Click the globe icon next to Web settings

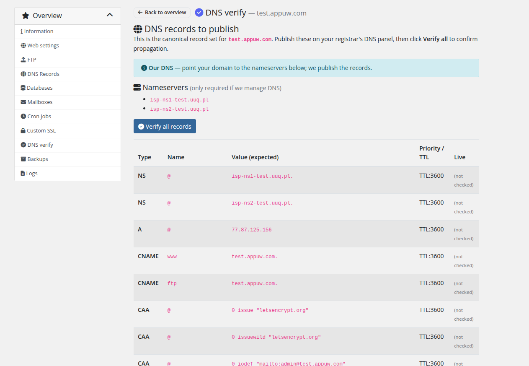click(23, 46)
